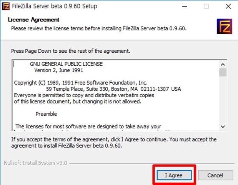Click the 'GNU GENERAL PUBLIC LICENSE' heading text
238x185 pixels.
(66, 64)
